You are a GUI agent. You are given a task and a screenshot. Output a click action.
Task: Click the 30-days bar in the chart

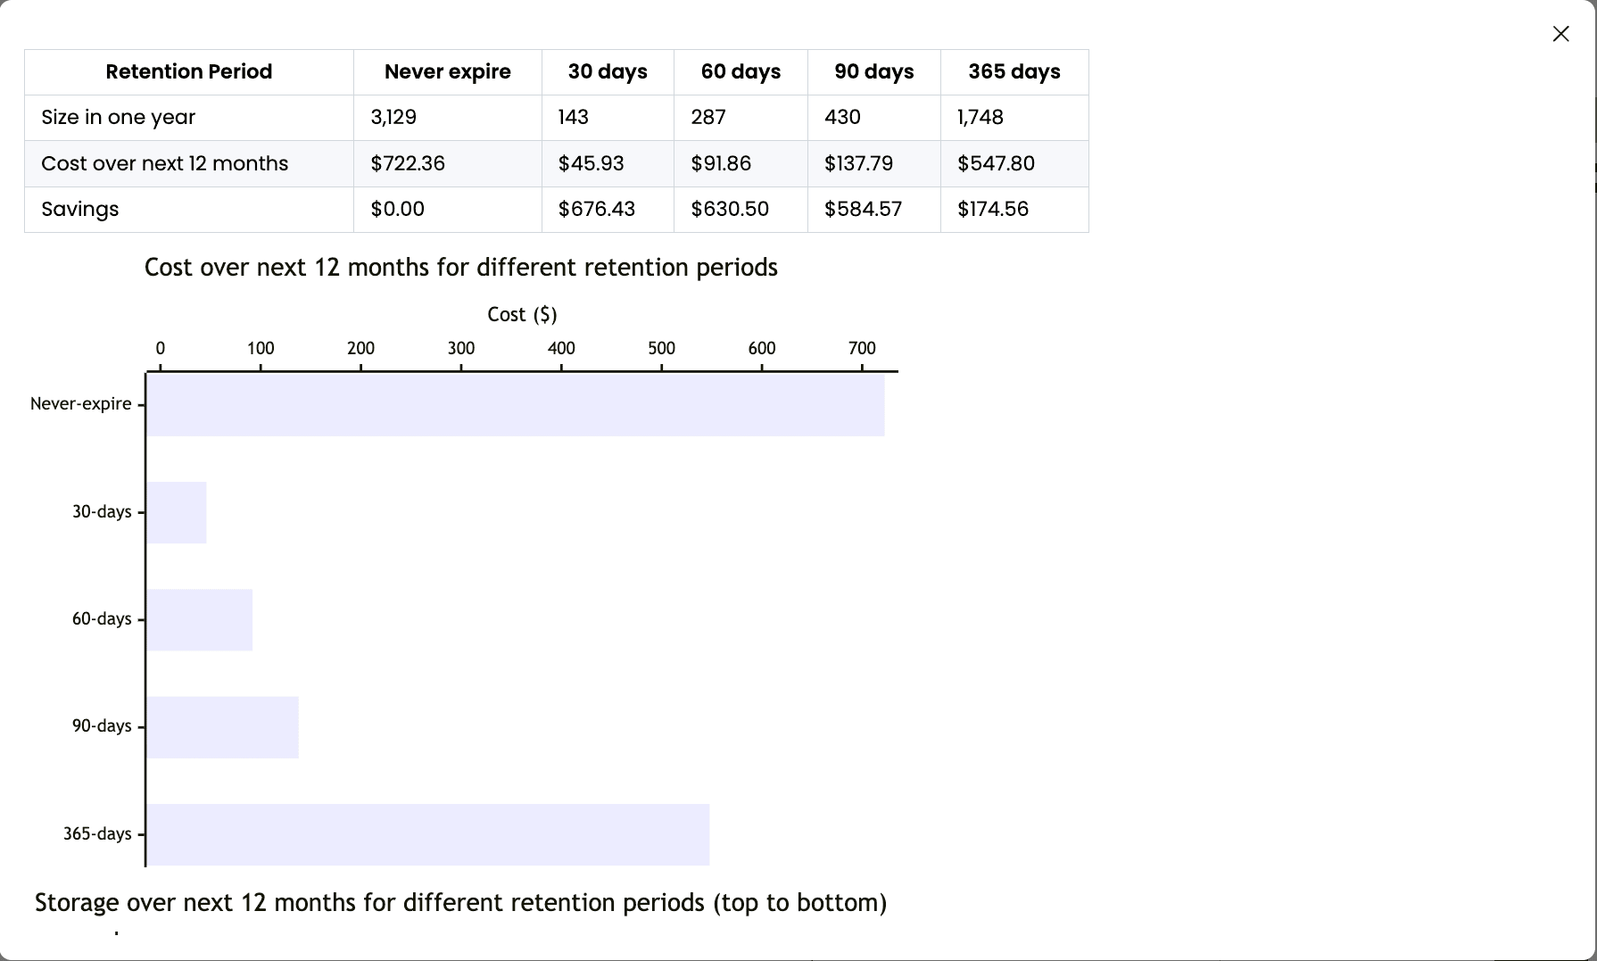pyautogui.click(x=175, y=512)
